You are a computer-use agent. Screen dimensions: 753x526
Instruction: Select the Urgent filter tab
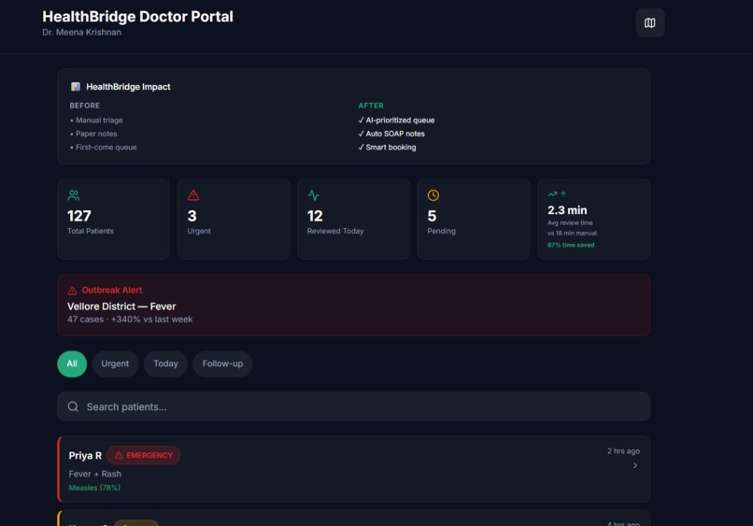(x=115, y=363)
